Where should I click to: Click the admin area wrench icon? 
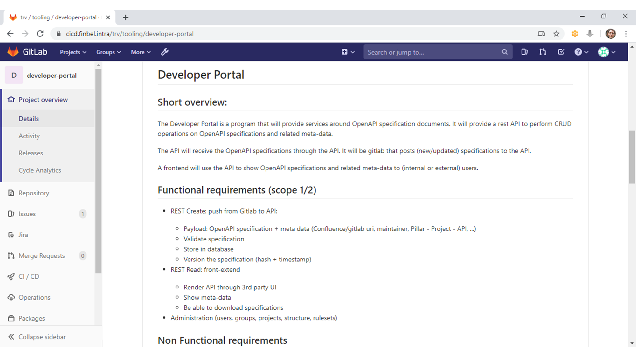(164, 52)
